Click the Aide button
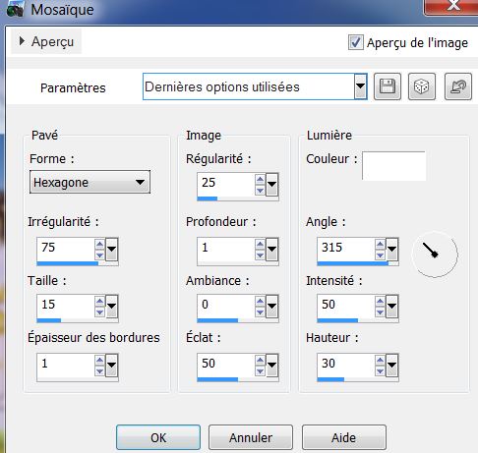 (x=344, y=437)
